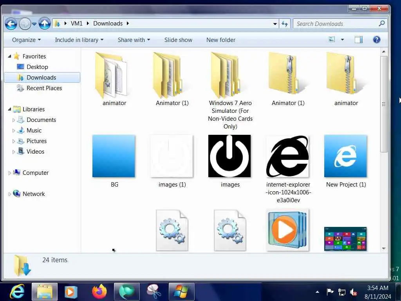
Task: Select the media player video file
Action: pos(288,230)
